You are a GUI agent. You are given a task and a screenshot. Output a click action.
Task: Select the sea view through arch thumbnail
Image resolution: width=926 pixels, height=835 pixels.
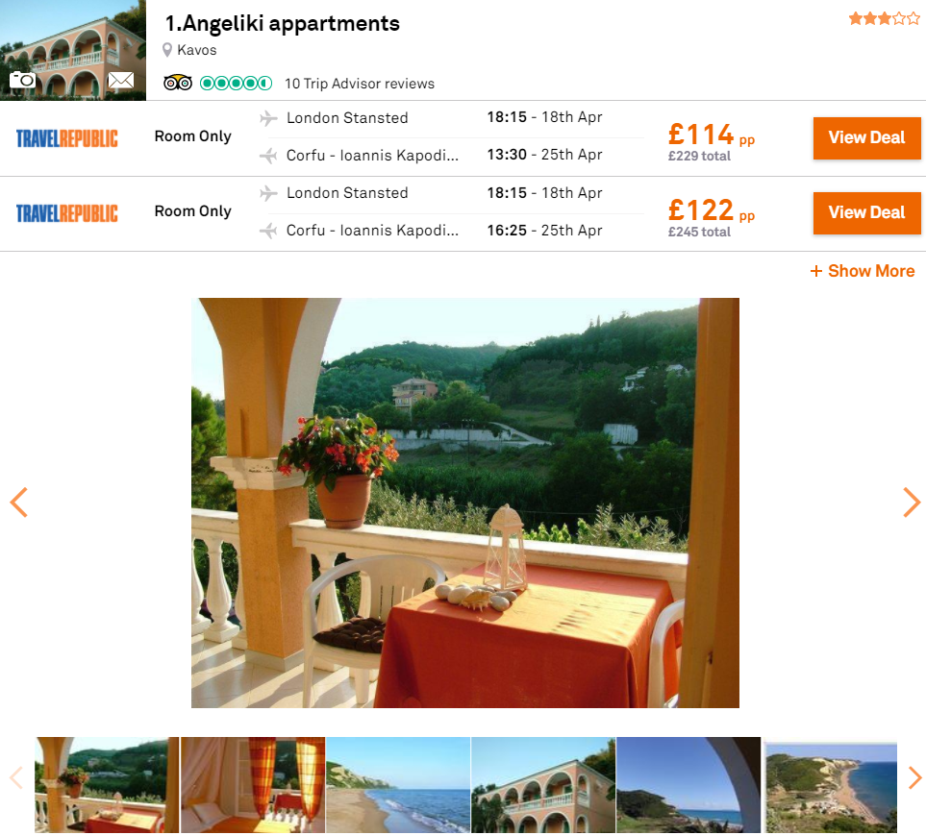(688, 785)
